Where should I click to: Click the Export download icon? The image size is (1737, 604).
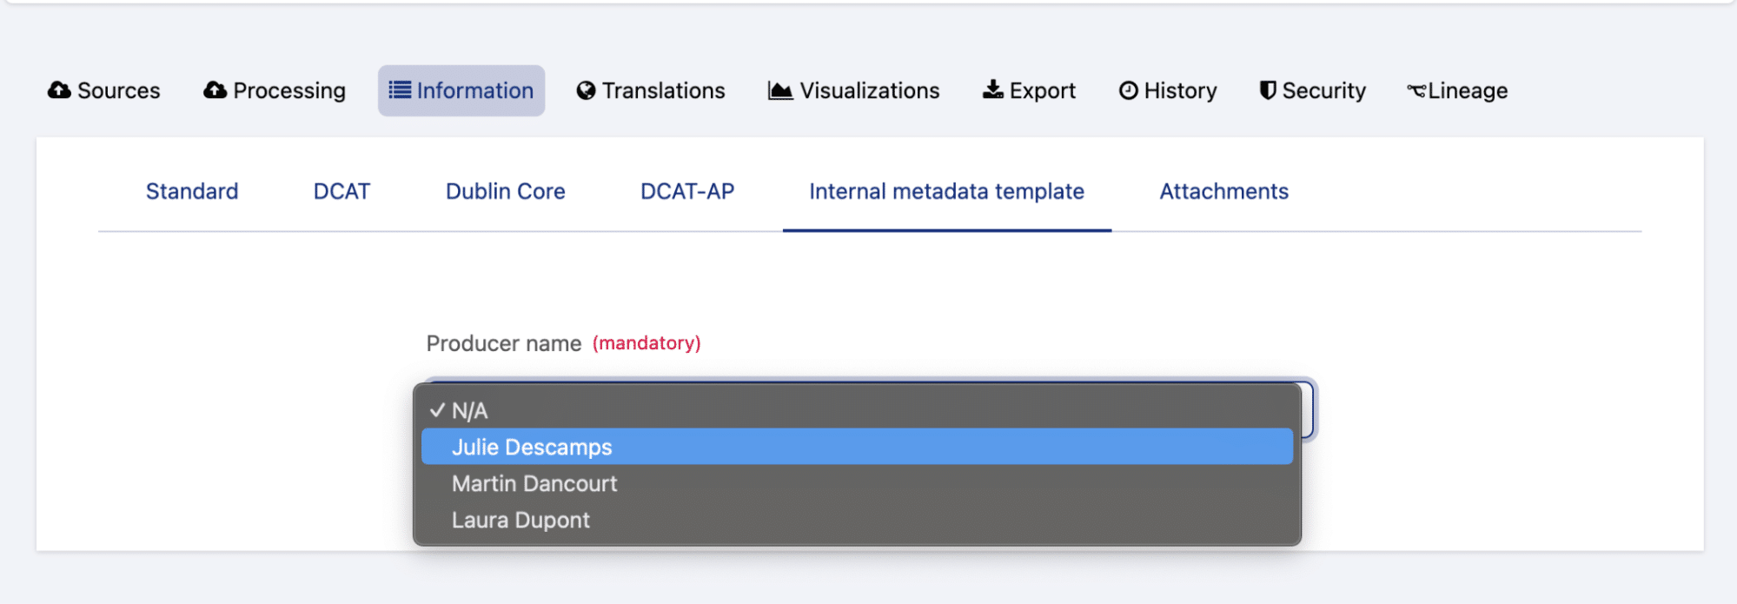[x=992, y=90]
